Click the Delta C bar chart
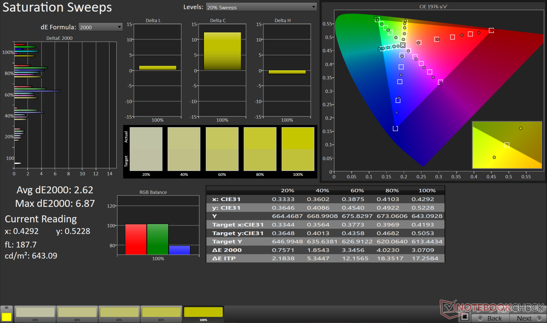 pyautogui.click(x=222, y=51)
